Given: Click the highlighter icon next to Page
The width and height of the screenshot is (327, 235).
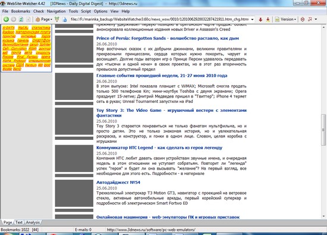Looking at the screenshot, I should 56,20.
